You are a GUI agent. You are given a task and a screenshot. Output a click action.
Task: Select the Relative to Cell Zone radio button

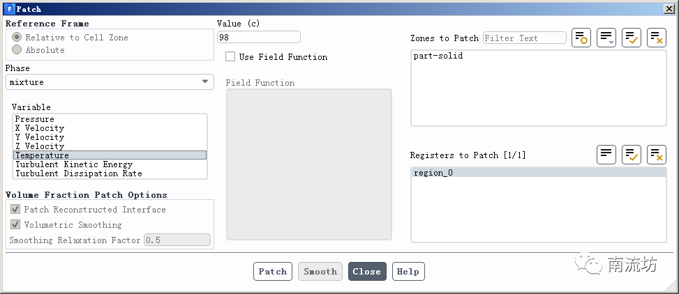[x=17, y=37]
